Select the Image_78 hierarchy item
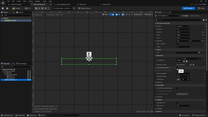208x117 pixels. pyautogui.click(x=11, y=78)
